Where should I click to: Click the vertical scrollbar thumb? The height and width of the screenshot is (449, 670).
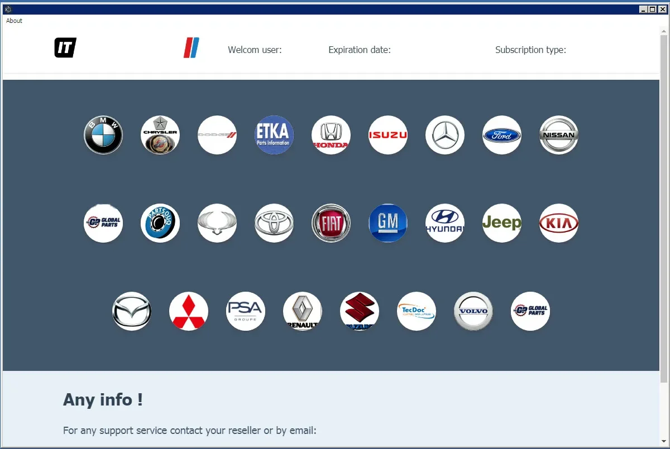pos(664,209)
